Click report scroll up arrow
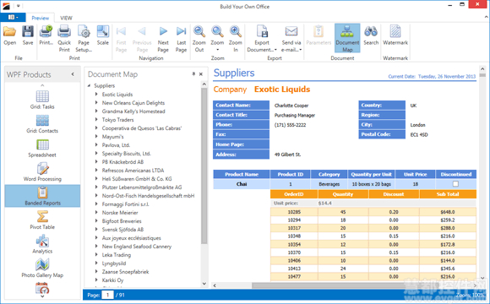This screenshot has height=304, width=490. (482, 68)
